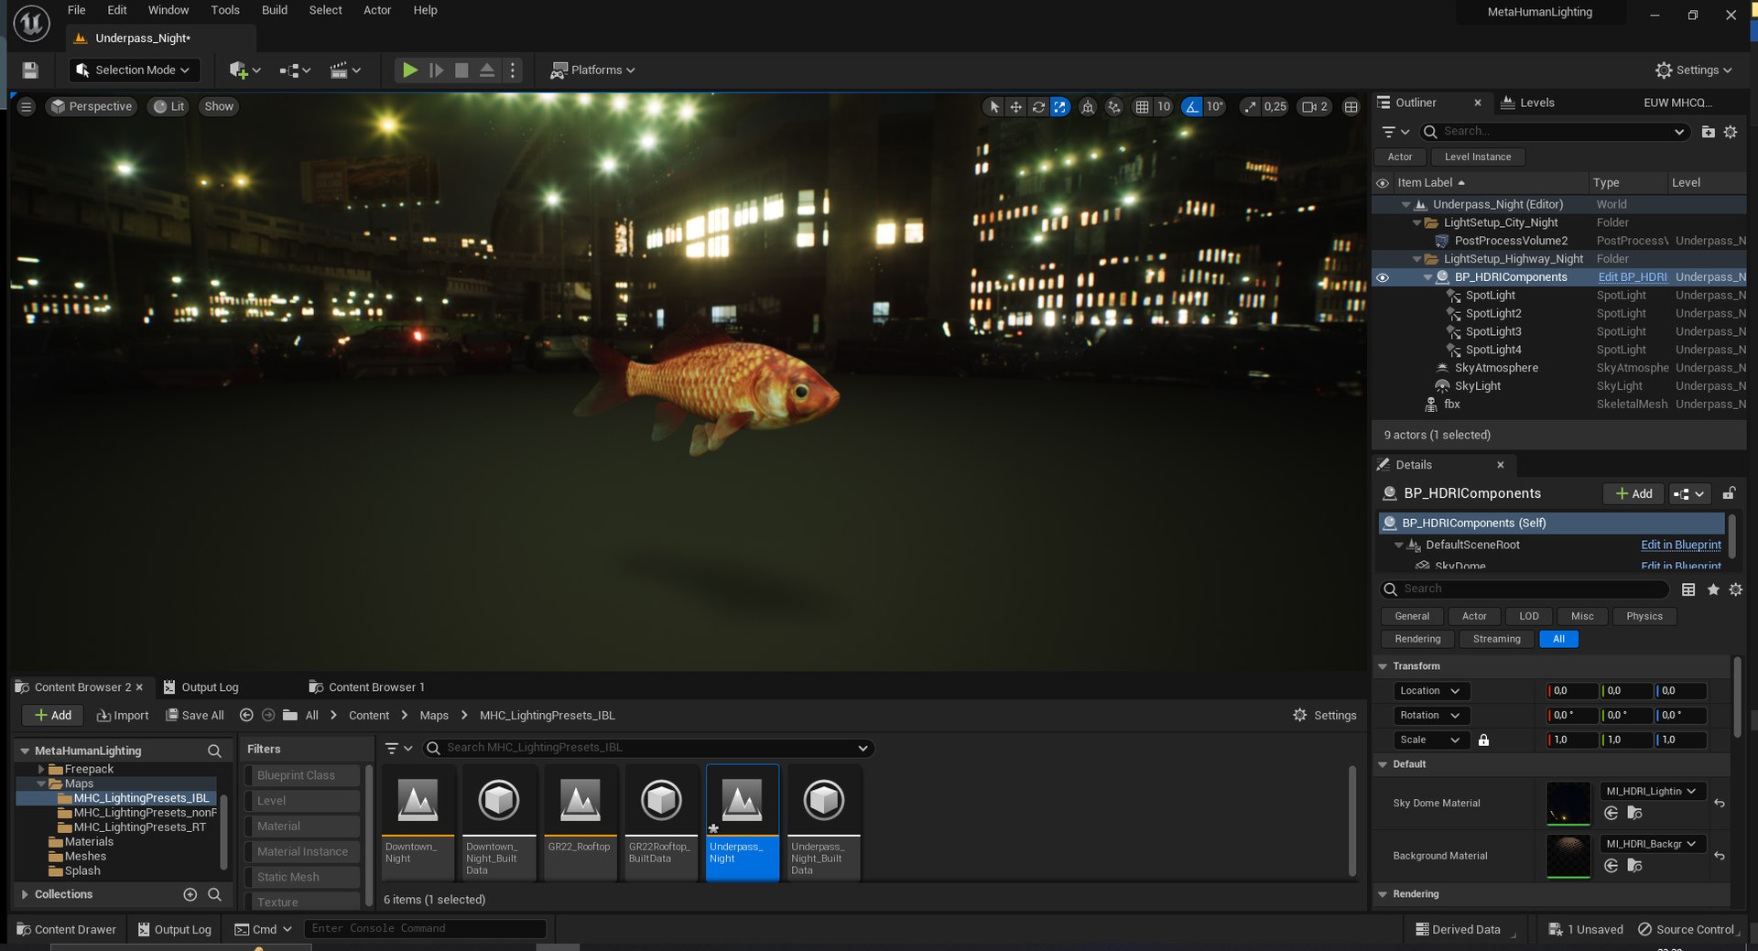The height and width of the screenshot is (951, 1758).
Task: Click Save All in Content Browser
Action: pyautogui.click(x=194, y=716)
